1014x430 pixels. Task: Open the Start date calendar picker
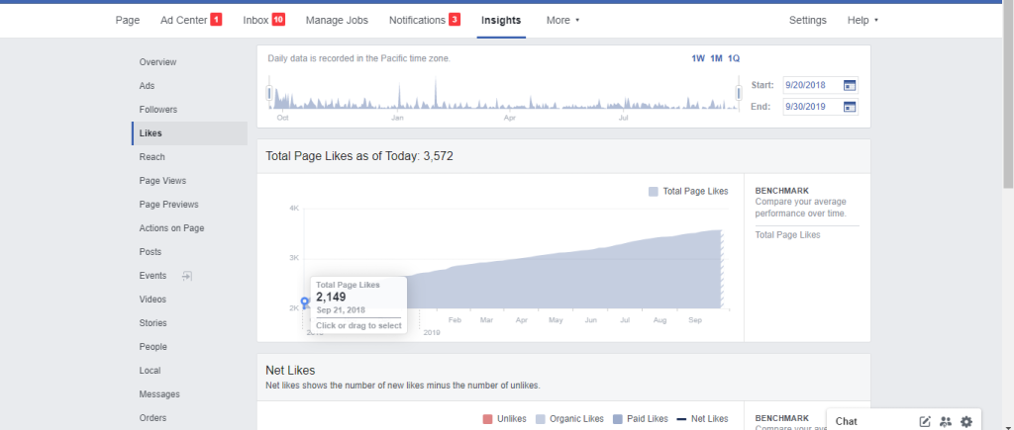[849, 86]
